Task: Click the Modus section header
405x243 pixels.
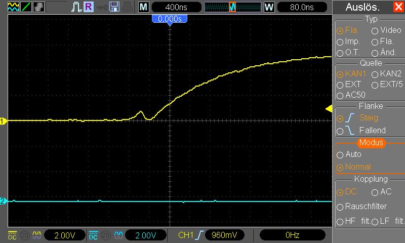Action: [x=371, y=143]
